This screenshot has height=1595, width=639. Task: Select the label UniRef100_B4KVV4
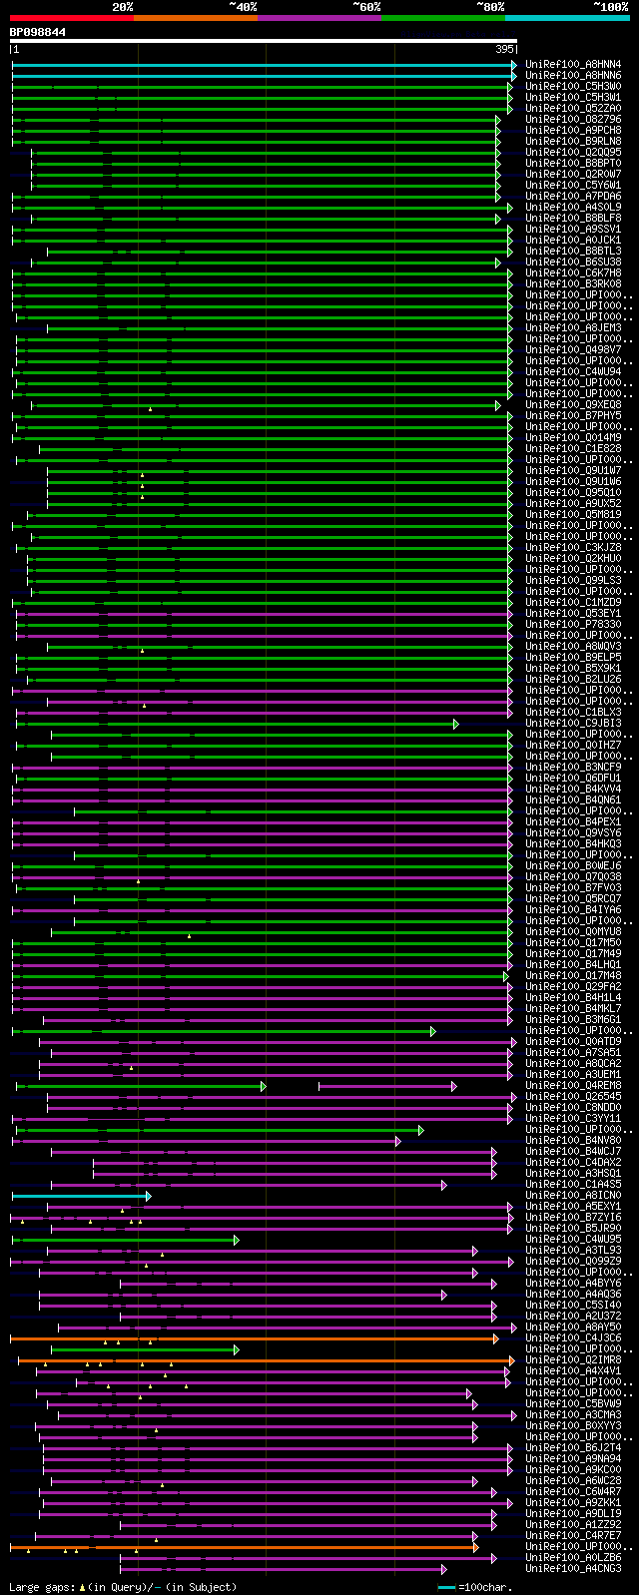(573, 789)
